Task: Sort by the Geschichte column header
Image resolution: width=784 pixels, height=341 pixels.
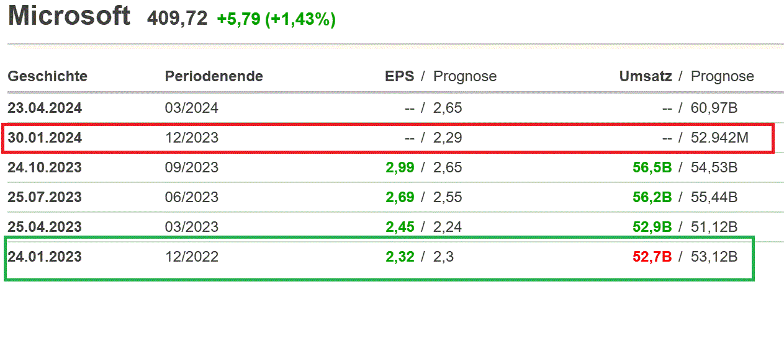Action: coord(47,76)
